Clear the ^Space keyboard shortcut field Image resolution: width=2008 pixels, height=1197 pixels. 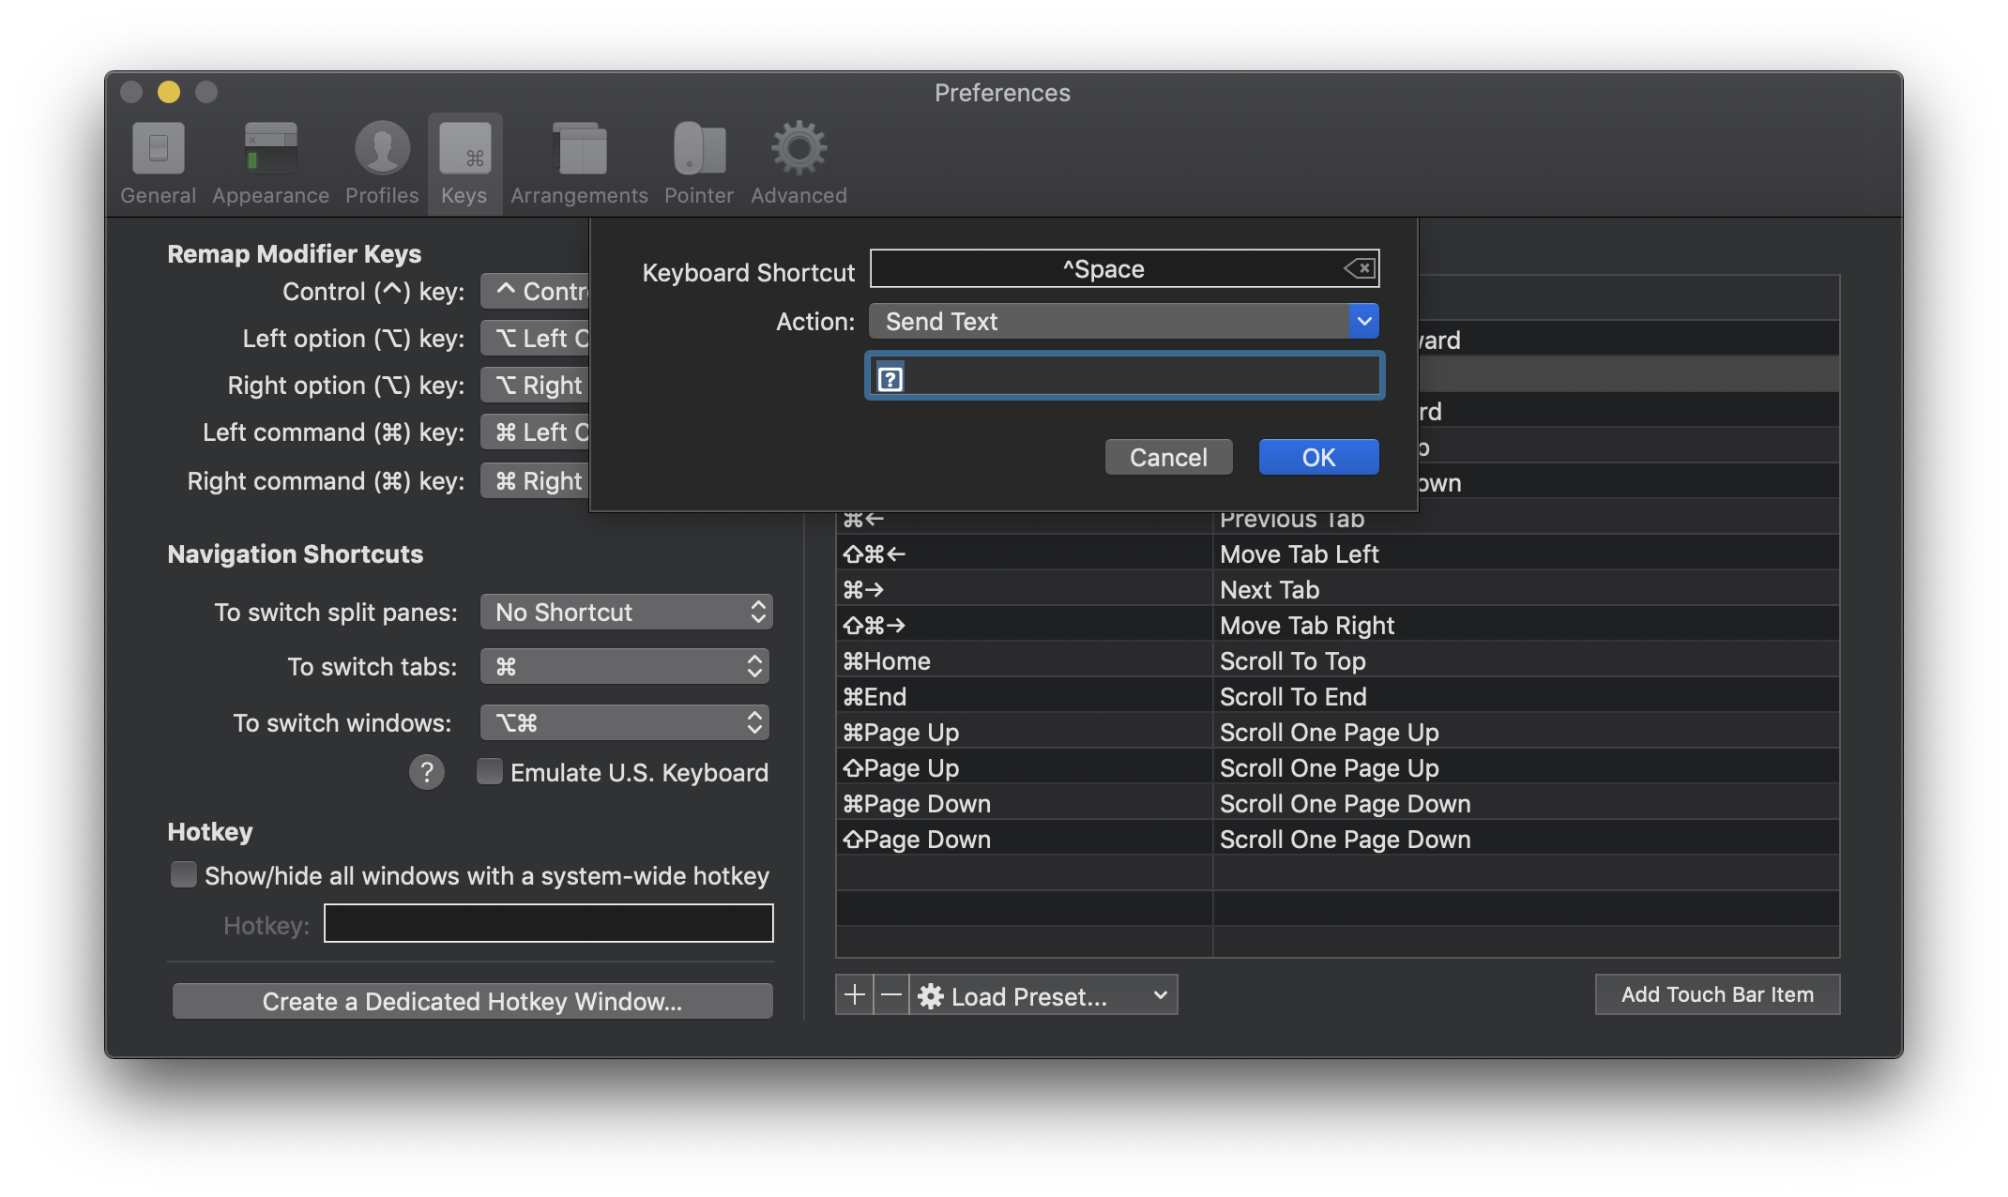1360,269
